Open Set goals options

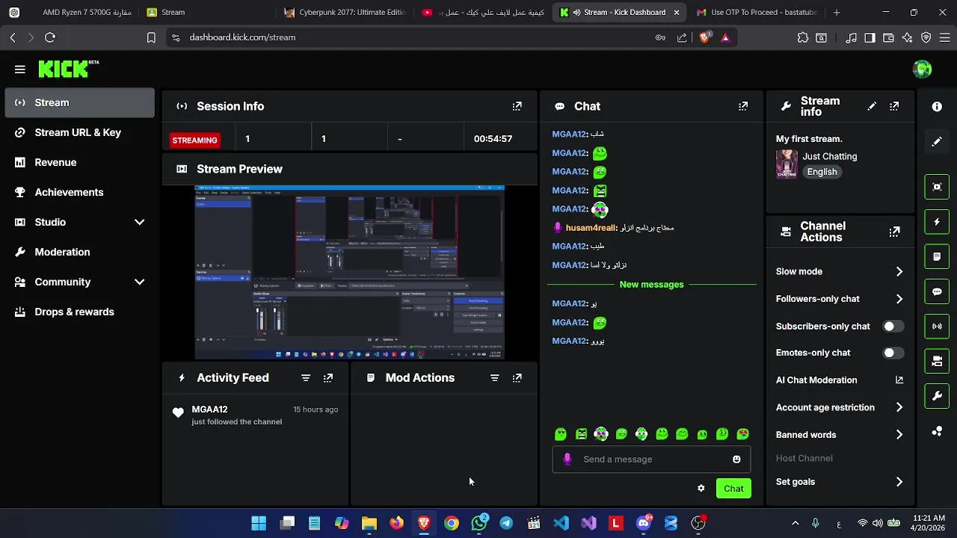[x=840, y=482]
